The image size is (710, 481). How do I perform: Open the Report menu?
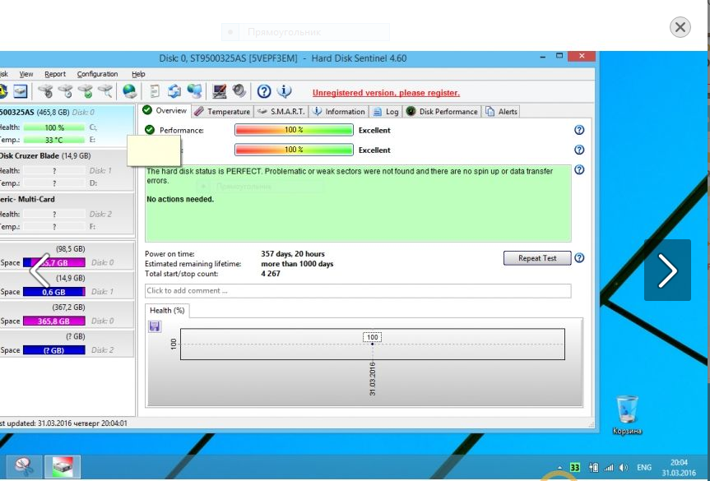coord(55,74)
